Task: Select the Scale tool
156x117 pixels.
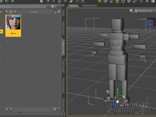Action: [135, 1]
